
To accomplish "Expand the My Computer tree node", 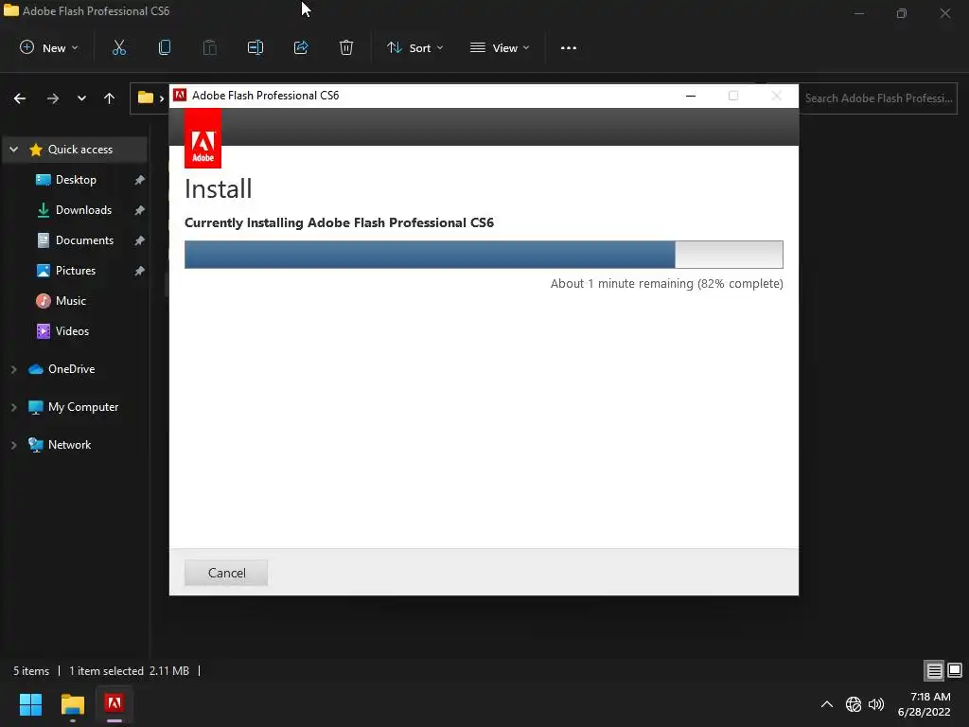I will (13, 407).
